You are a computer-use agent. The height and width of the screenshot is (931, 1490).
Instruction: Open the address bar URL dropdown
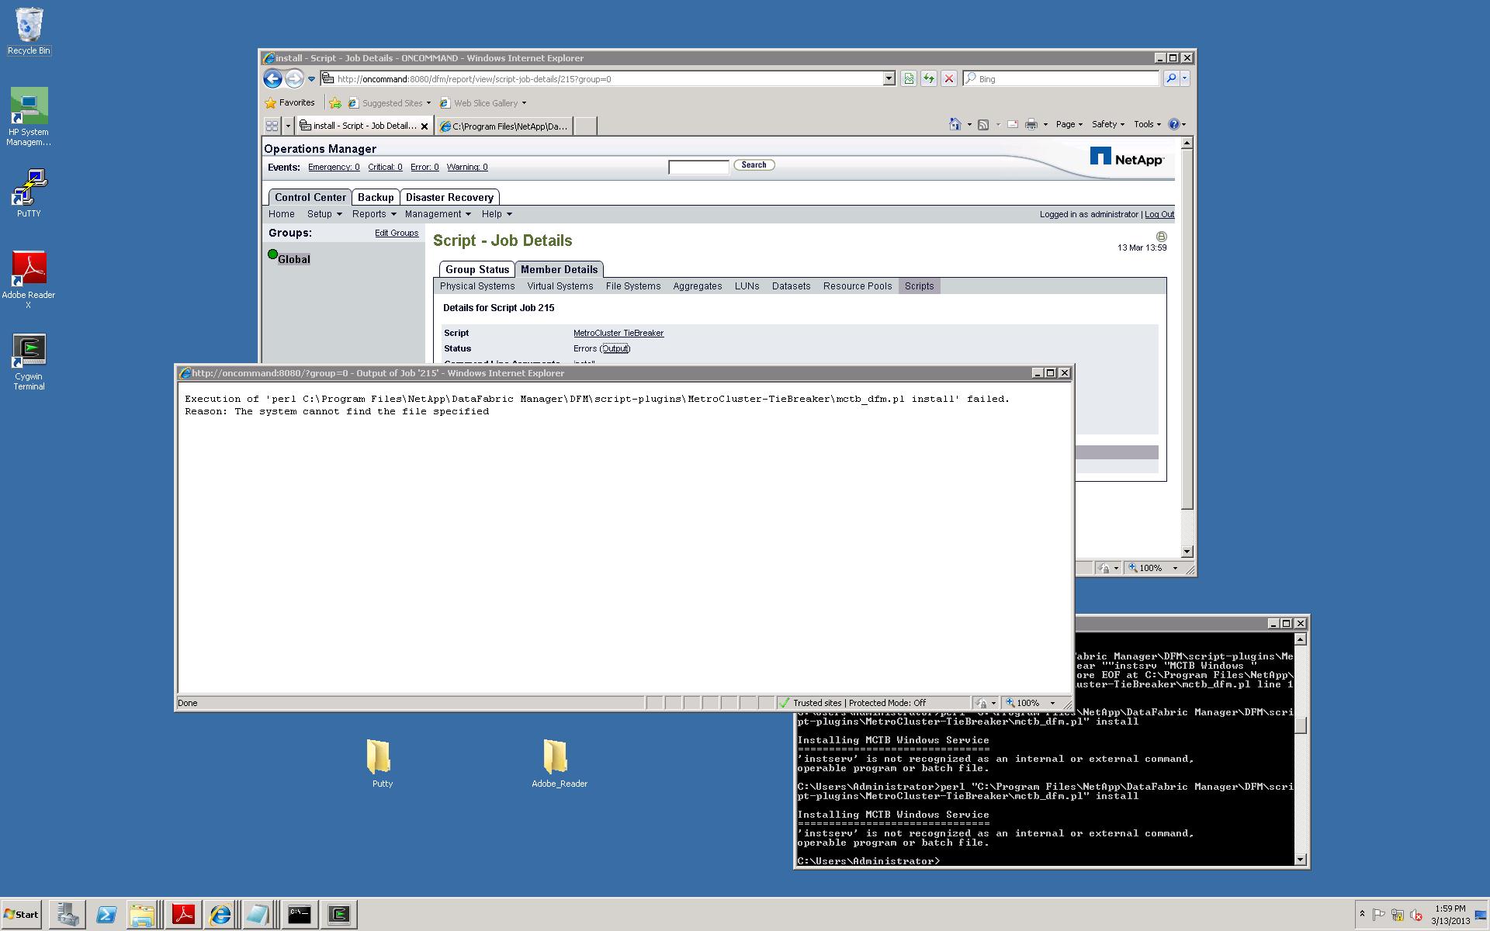tap(889, 78)
